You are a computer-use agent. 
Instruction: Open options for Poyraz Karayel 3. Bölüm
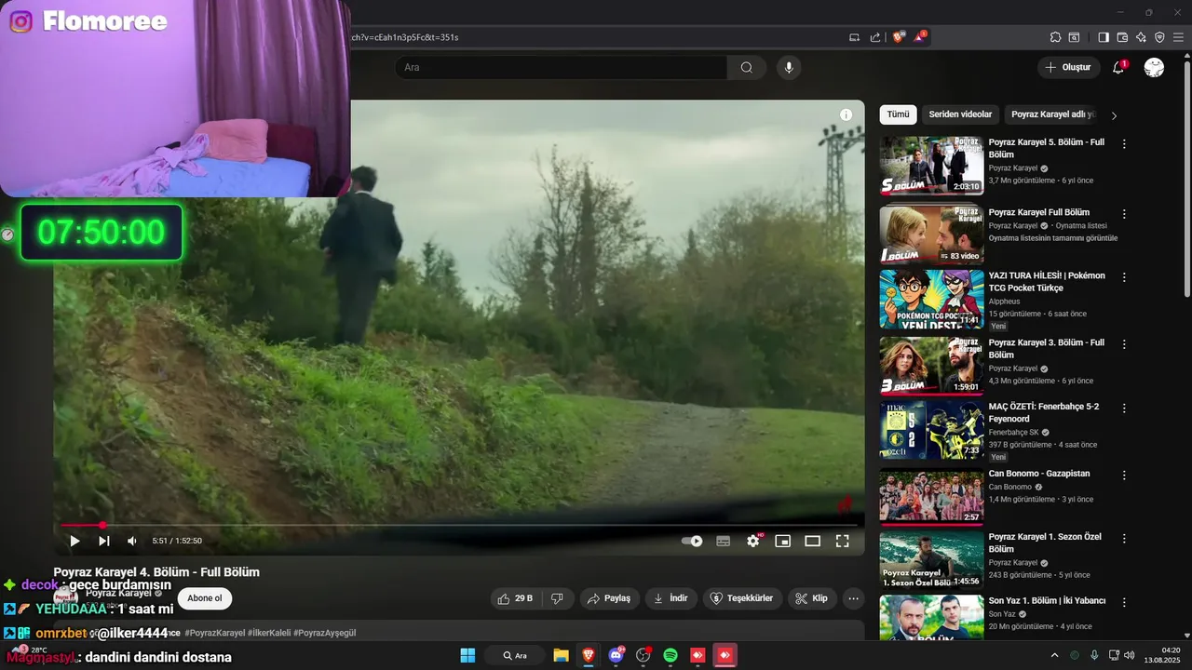point(1124,344)
